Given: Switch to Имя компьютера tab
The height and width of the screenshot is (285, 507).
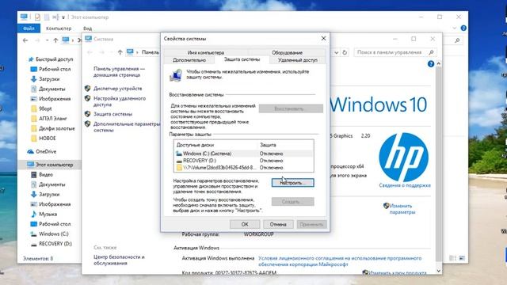Looking at the screenshot, I should pyautogui.click(x=206, y=52).
